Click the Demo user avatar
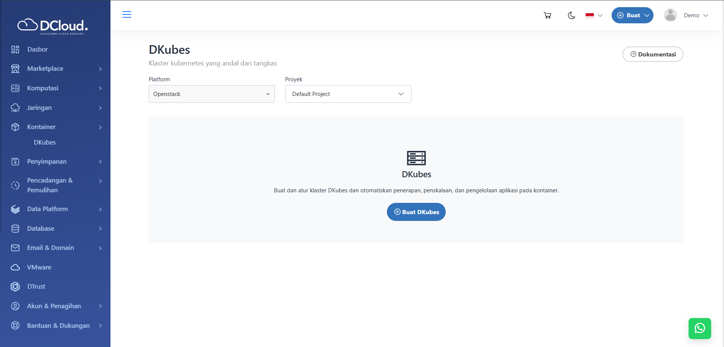This screenshot has height=347, width=724. (x=670, y=15)
